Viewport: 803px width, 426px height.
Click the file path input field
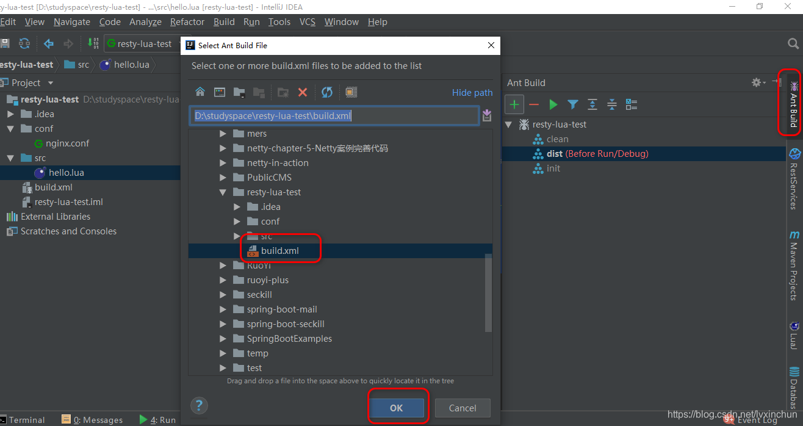[x=334, y=115]
